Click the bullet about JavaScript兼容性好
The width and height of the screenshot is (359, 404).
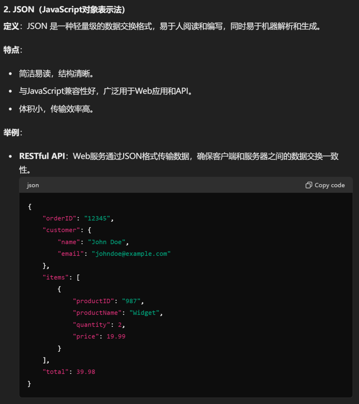(x=106, y=91)
